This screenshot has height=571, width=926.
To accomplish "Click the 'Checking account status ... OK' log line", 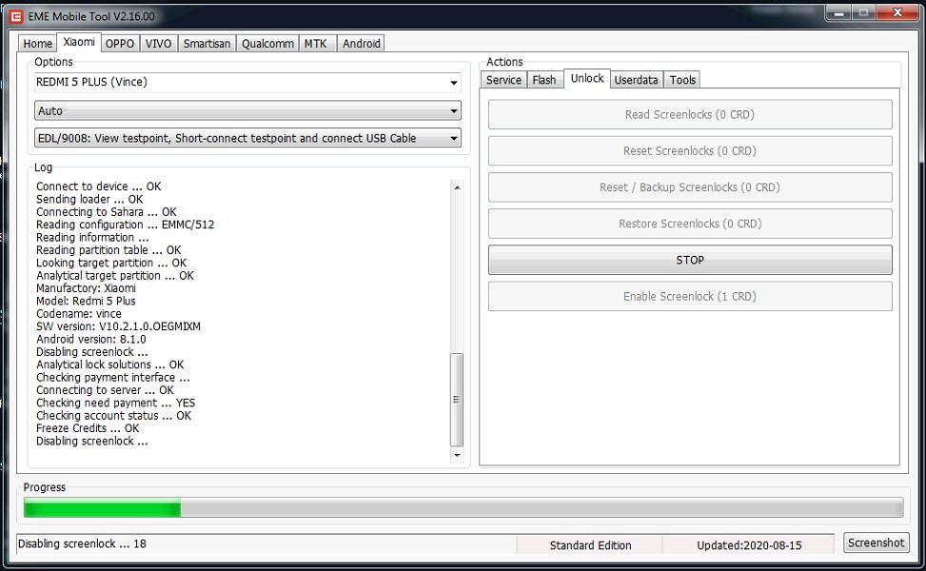I will [113, 416].
